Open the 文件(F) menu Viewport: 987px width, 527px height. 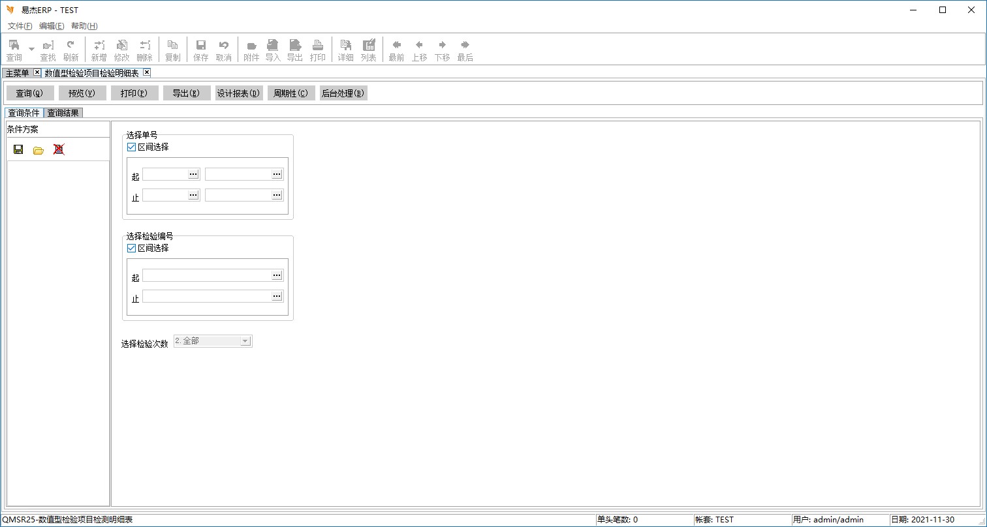(20, 26)
